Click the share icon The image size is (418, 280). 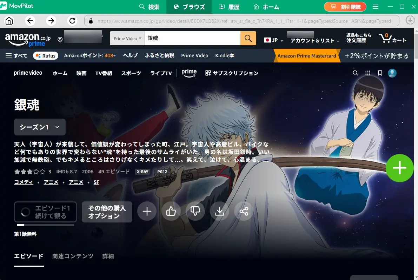[x=244, y=211]
